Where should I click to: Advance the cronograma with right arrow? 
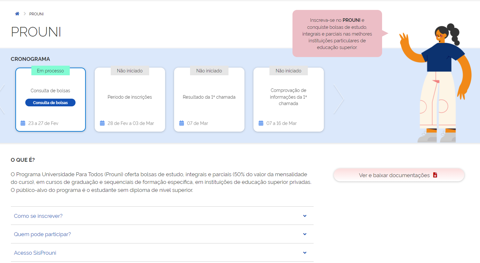pyautogui.click(x=338, y=99)
